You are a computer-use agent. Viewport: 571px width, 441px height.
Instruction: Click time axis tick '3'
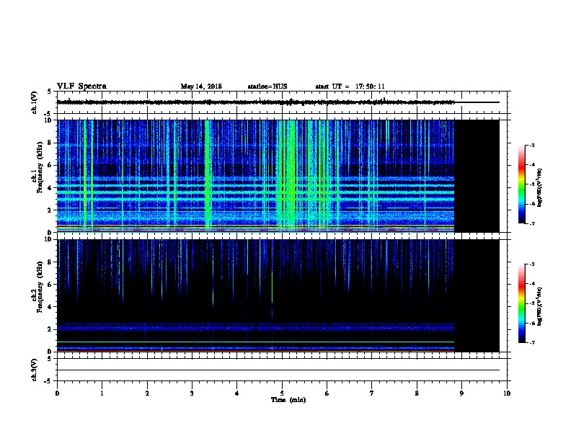pos(192,393)
